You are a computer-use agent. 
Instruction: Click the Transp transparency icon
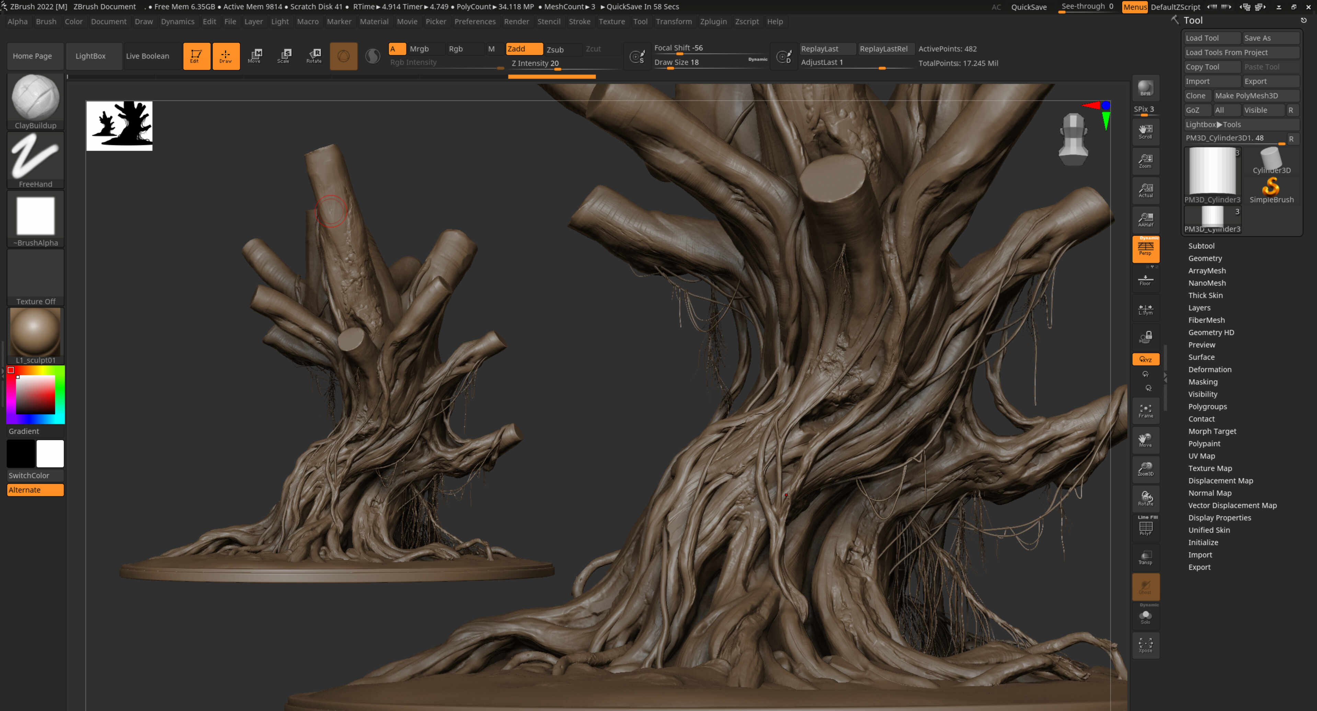1146,557
